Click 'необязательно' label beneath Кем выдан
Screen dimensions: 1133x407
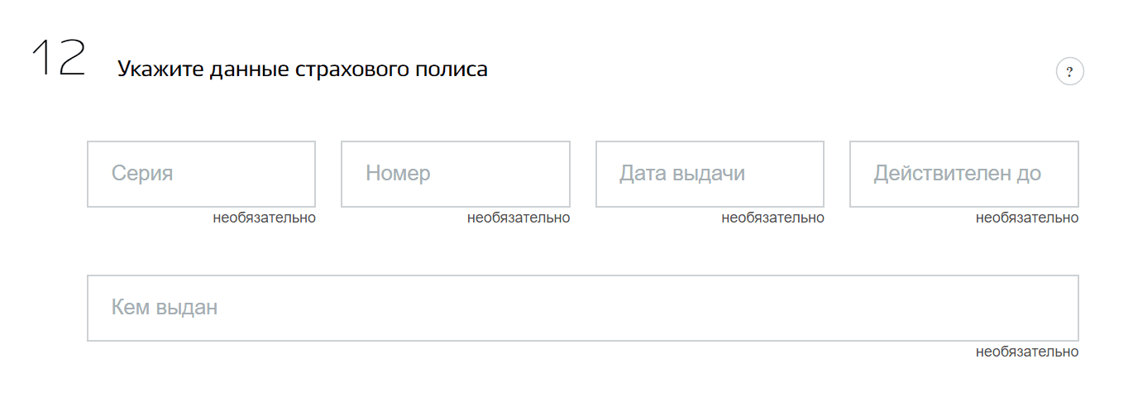(1027, 352)
